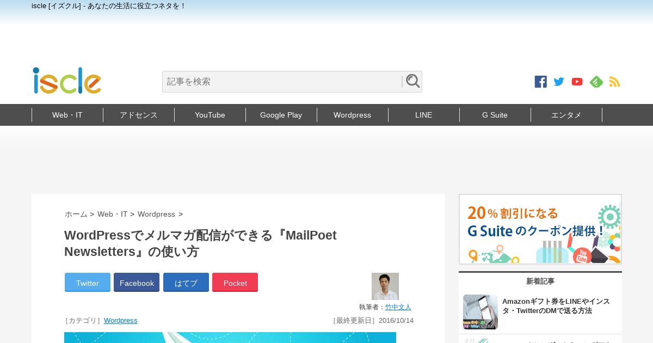653x343 pixels.
Task: Open the Twitter bird icon in header
Action: coord(559,82)
